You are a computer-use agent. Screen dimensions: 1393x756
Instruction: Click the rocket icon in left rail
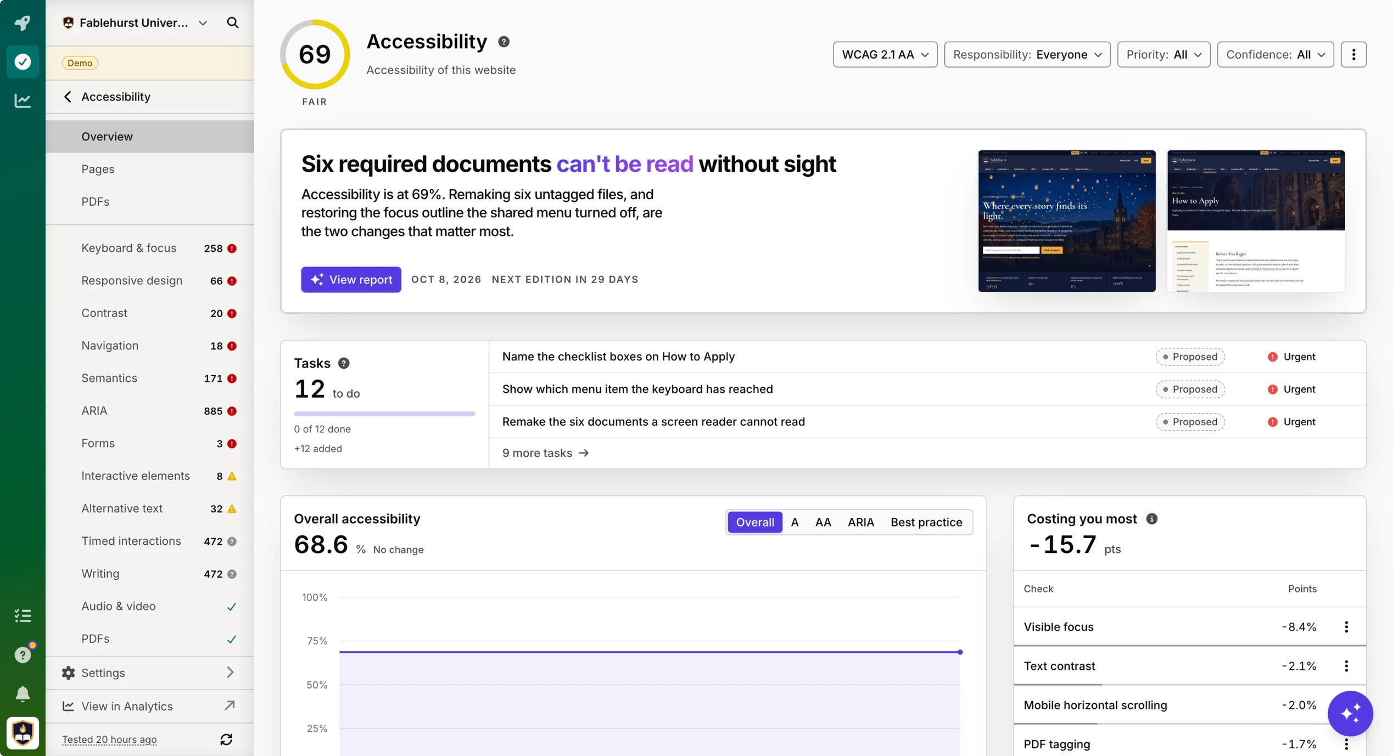coord(23,22)
